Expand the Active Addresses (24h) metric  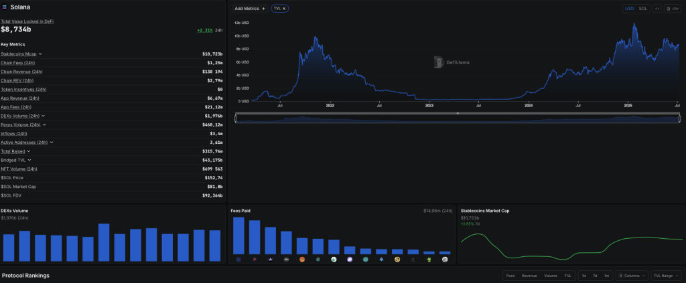51,143
